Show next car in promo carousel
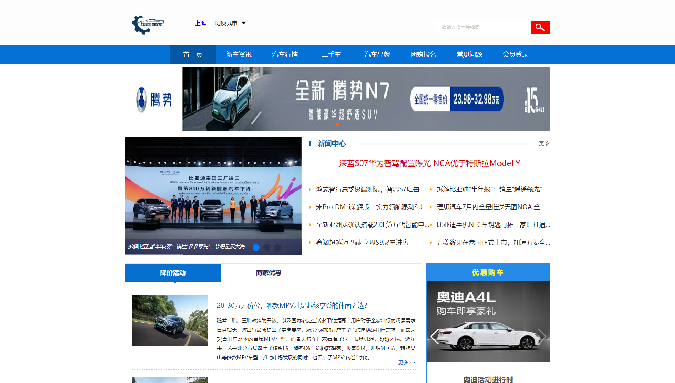The height and width of the screenshot is (383, 675). pos(542,336)
